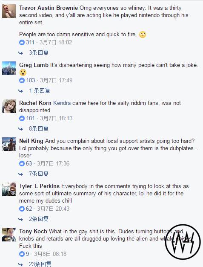Expand the 8条回复 replies under Rachel Korn
203x267 pixels.
pyautogui.click(x=39, y=128)
